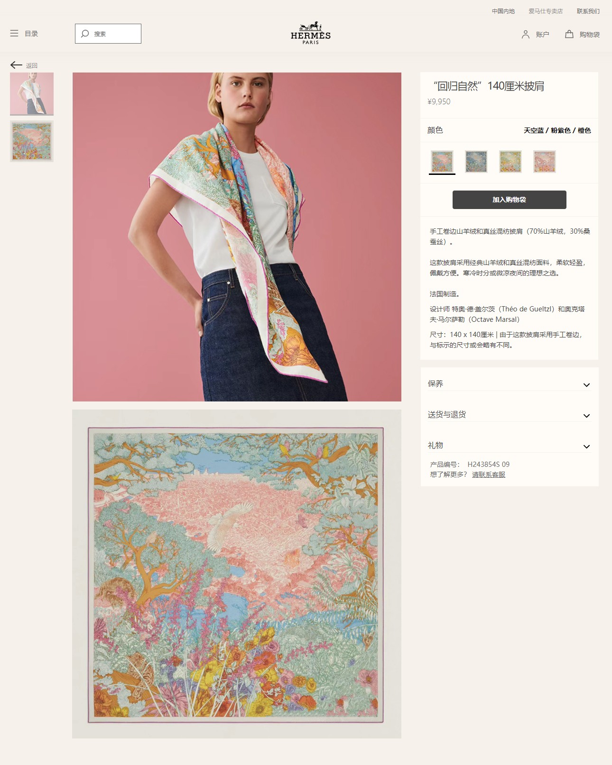Click the Hermès Paris logo
This screenshot has height=765, width=612.
311,33
